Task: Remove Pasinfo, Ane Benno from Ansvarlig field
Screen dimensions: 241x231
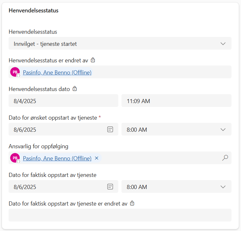Action: tap(97, 158)
